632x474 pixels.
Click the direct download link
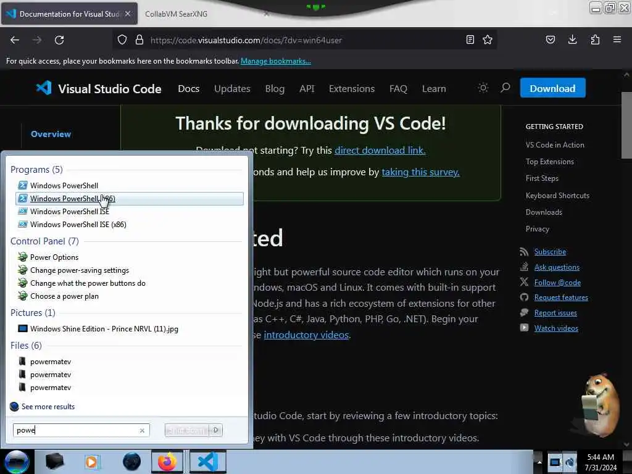tap(380, 151)
